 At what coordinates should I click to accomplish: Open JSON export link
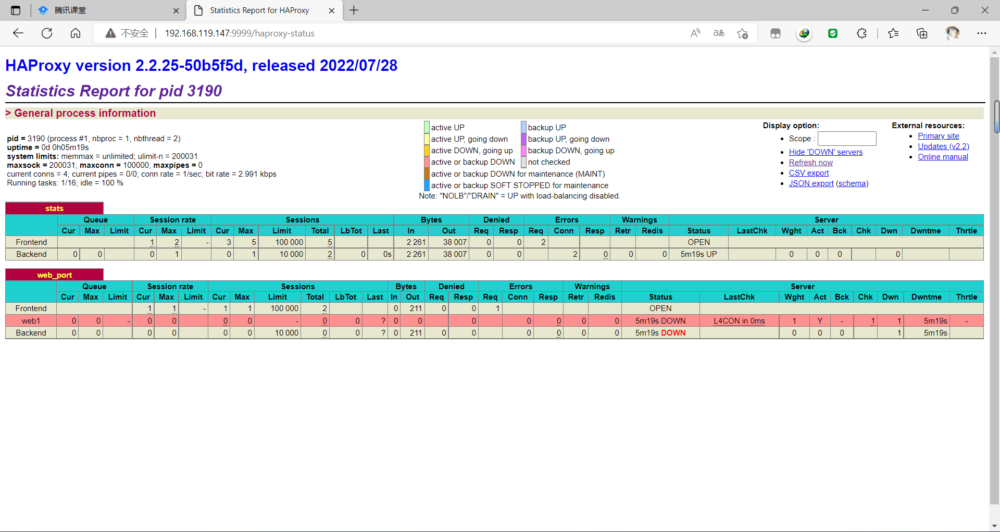pyautogui.click(x=811, y=183)
